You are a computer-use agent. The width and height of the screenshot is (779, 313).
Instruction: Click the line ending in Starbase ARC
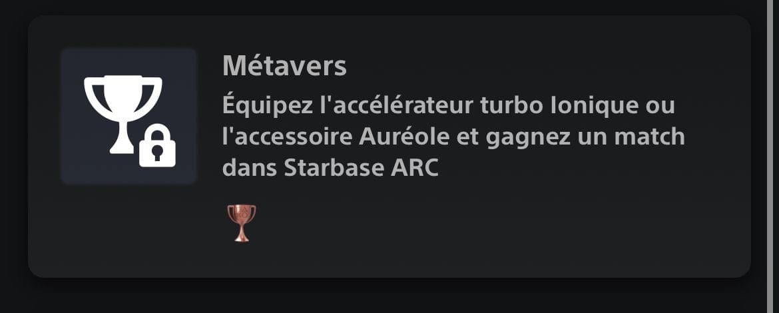pyautogui.click(x=330, y=169)
